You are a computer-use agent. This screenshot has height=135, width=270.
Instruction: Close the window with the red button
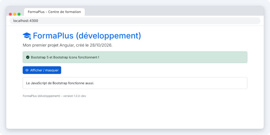click(10, 14)
